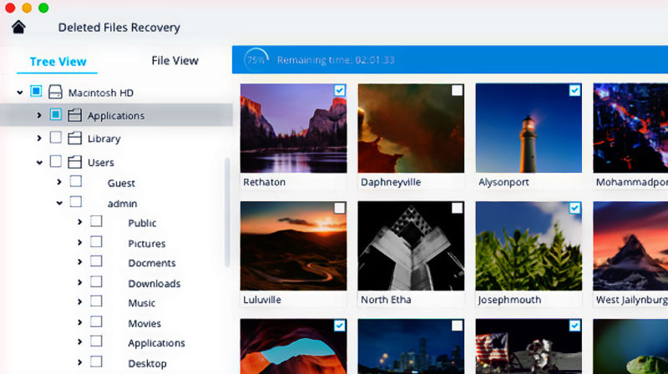Expand the Movies folder node
668x374 pixels.
(79, 322)
